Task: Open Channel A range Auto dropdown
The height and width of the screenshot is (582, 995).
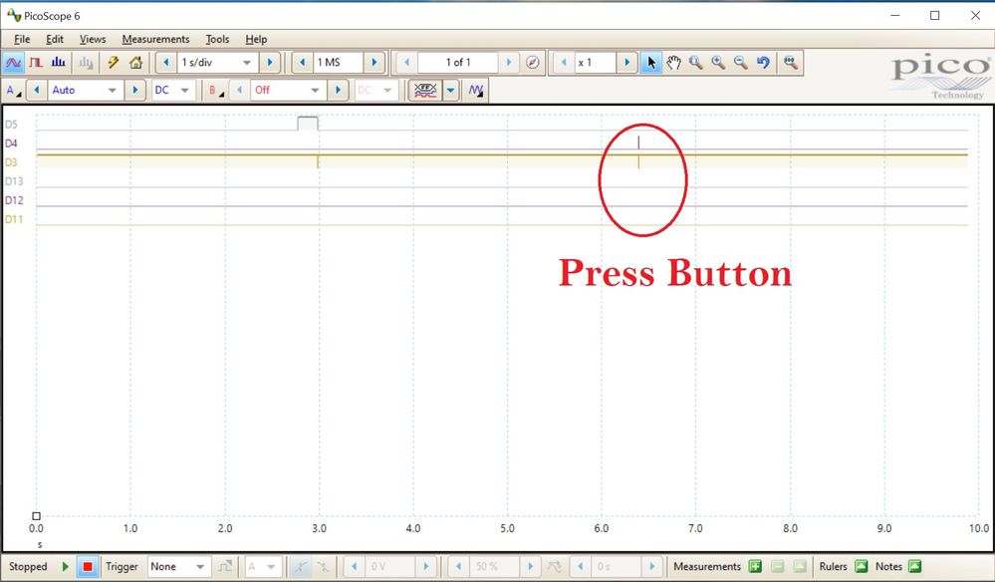Action: 113,90
